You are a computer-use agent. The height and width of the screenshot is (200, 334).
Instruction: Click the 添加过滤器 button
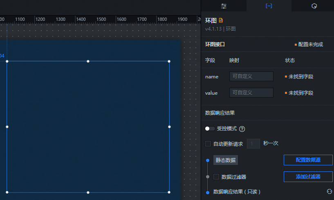308,177
